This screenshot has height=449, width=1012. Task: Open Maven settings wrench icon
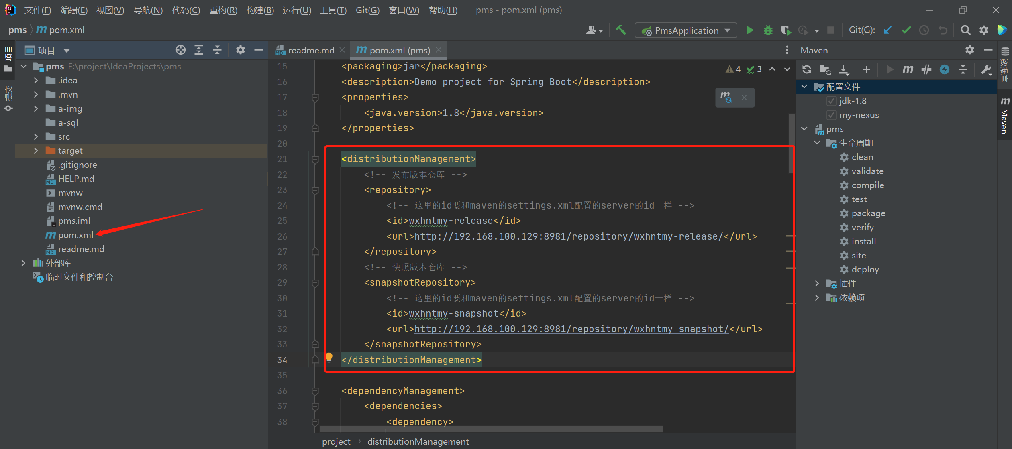(x=987, y=70)
